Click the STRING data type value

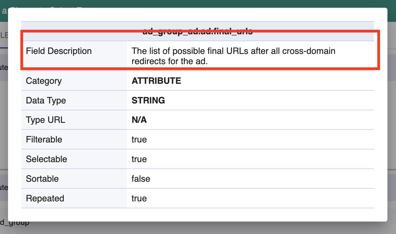148,100
